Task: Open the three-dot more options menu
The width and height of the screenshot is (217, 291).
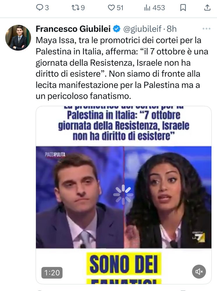Action: click(207, 29)
